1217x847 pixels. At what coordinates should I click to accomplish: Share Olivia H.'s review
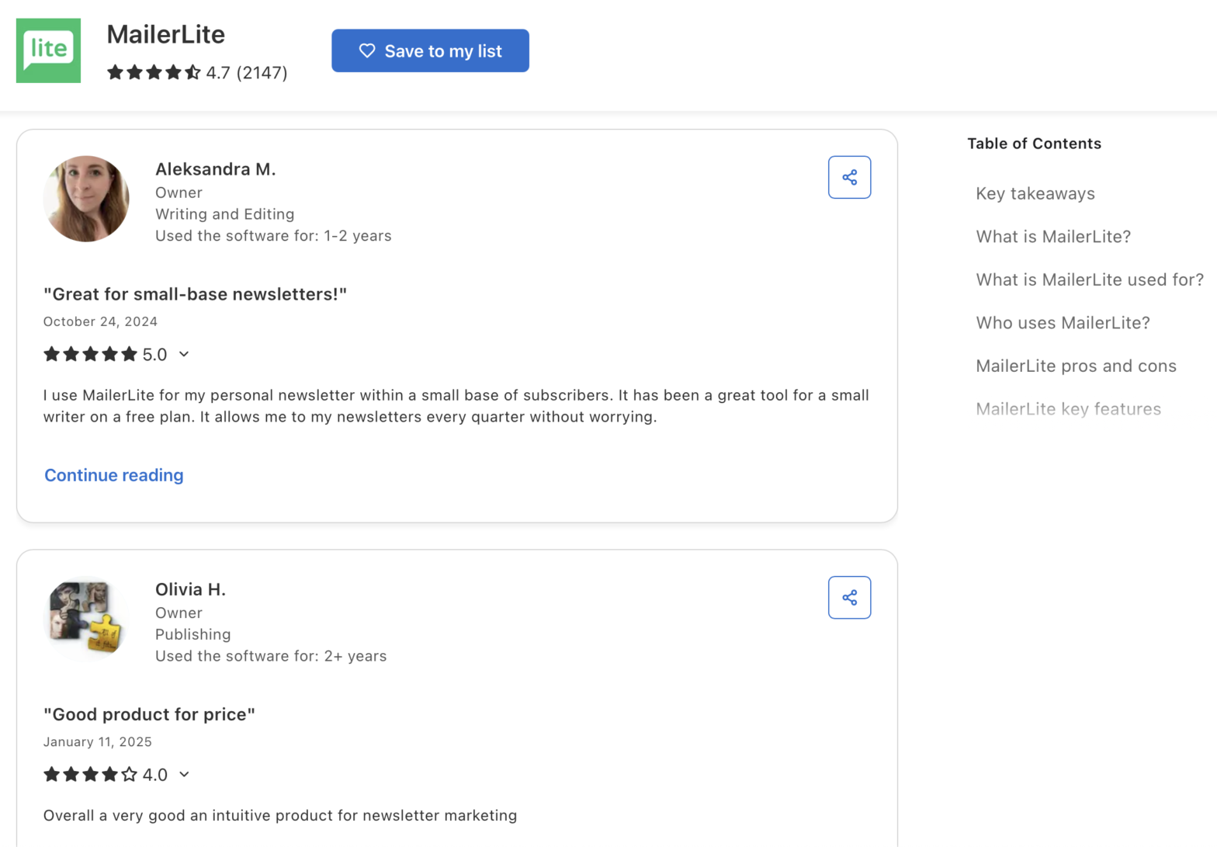click(x=849, y=597)
